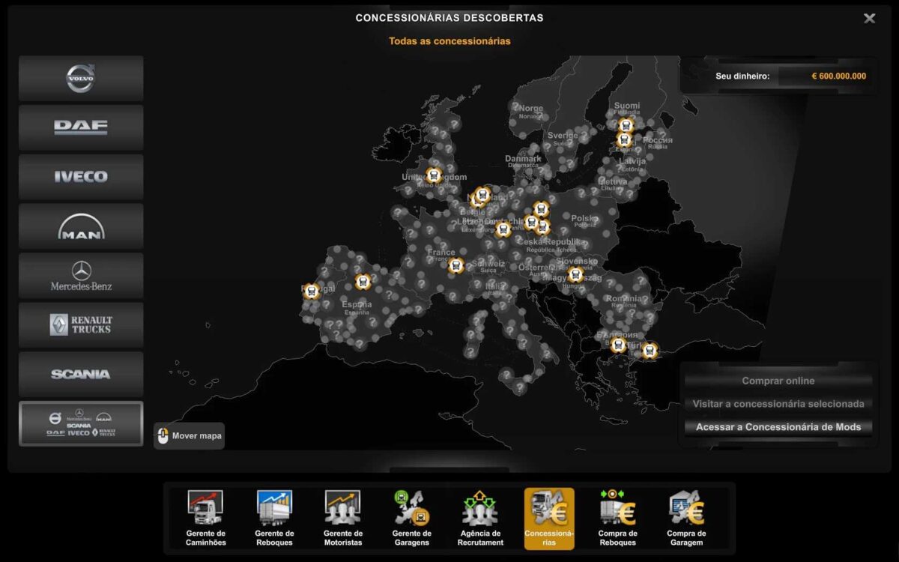Close the dealerships window

click(x=869, y=18)
